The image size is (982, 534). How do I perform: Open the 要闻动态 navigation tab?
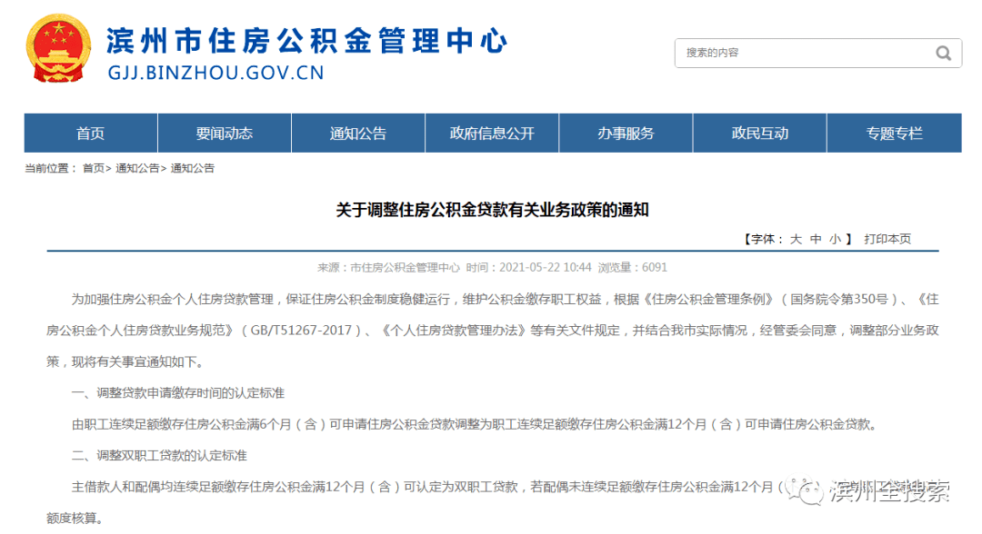[225, 133]
